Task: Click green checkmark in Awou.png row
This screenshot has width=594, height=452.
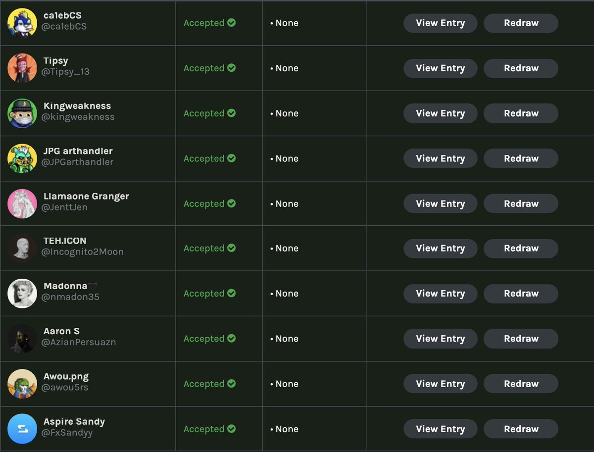Action: coord(231,384)
